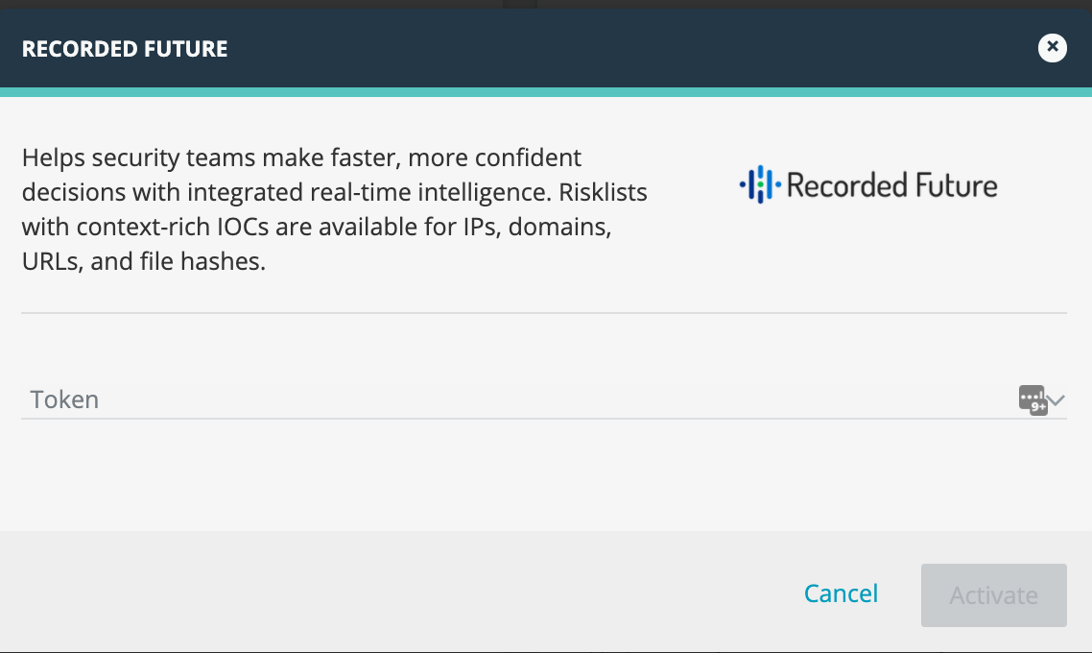Click the "Recorded Future" wordmark text in logo
The width and height of the screenshot is (1092, 653).
[x=891, y=185]
